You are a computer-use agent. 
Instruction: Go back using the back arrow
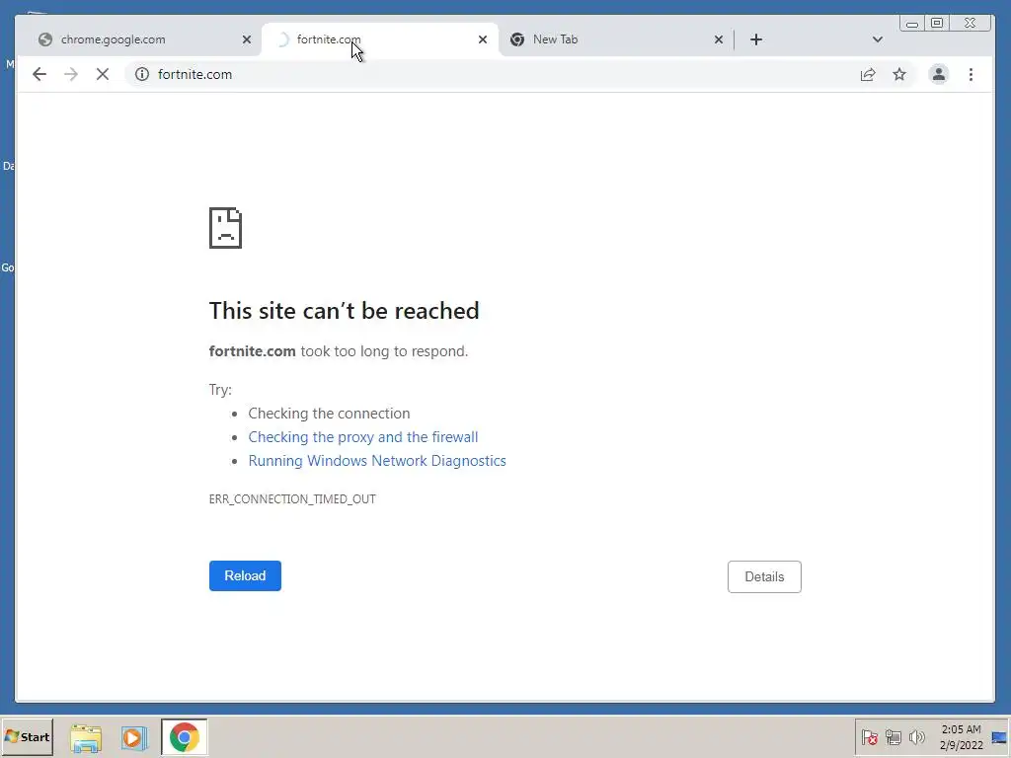(x=39, y=74)
